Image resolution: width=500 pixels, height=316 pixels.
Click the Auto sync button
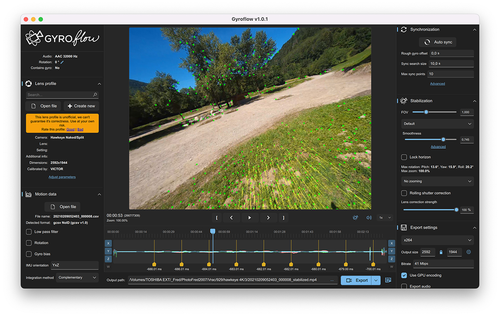coord(437,42)
